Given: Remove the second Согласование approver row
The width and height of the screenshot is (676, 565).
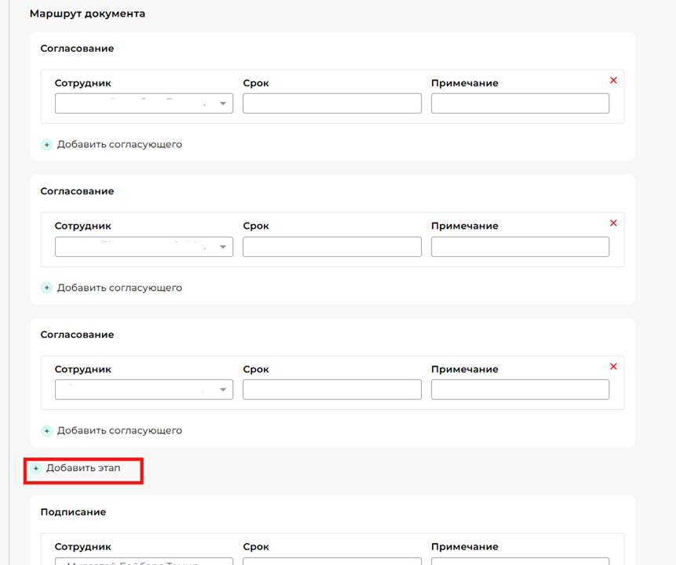Looking at the screenshot, I should click(613, 223).
